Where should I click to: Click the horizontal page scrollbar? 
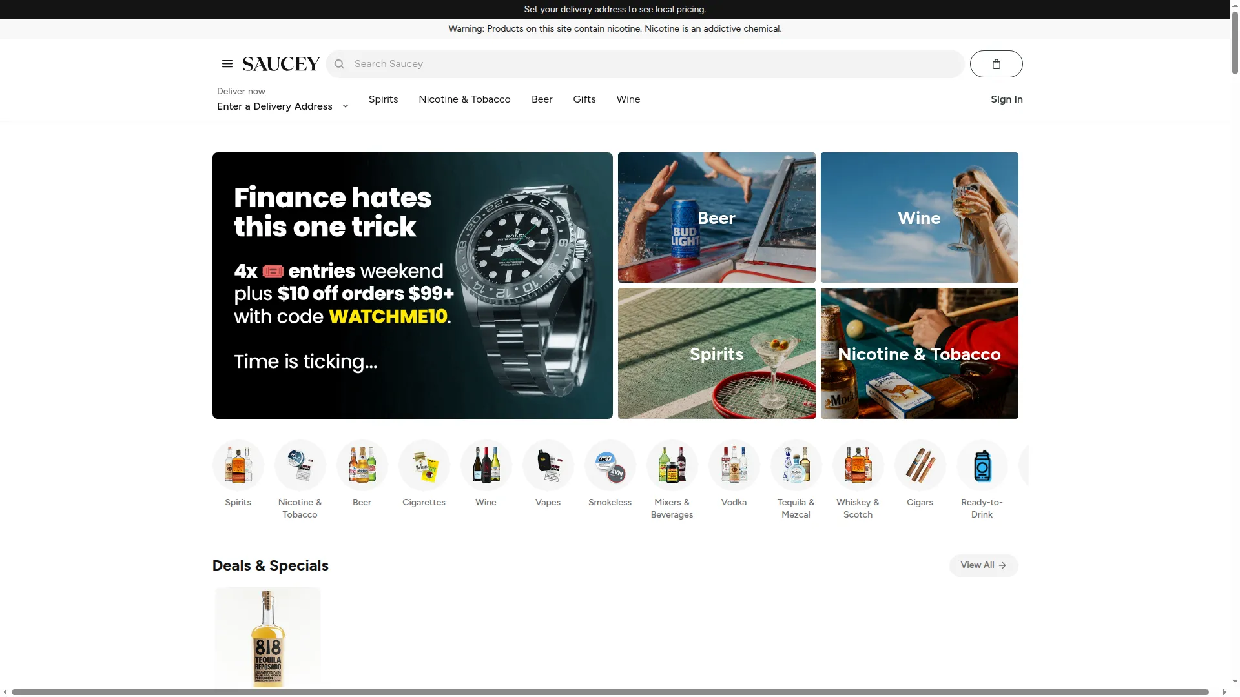tap(610, 692)
